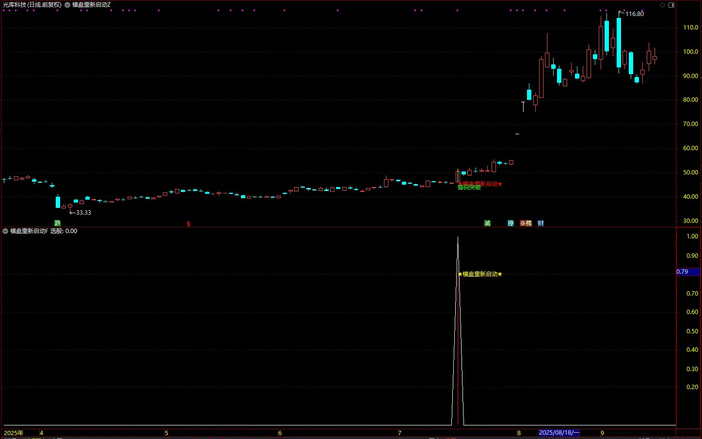Viewport: 702px width, 439px height.
Task: Click the 0.50 indicator axis label
Action: tap(692, 331)
